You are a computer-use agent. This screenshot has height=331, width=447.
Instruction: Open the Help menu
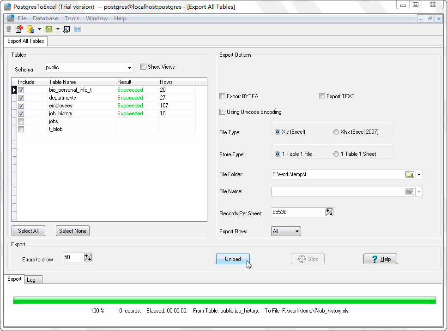(x=120, y=18)
